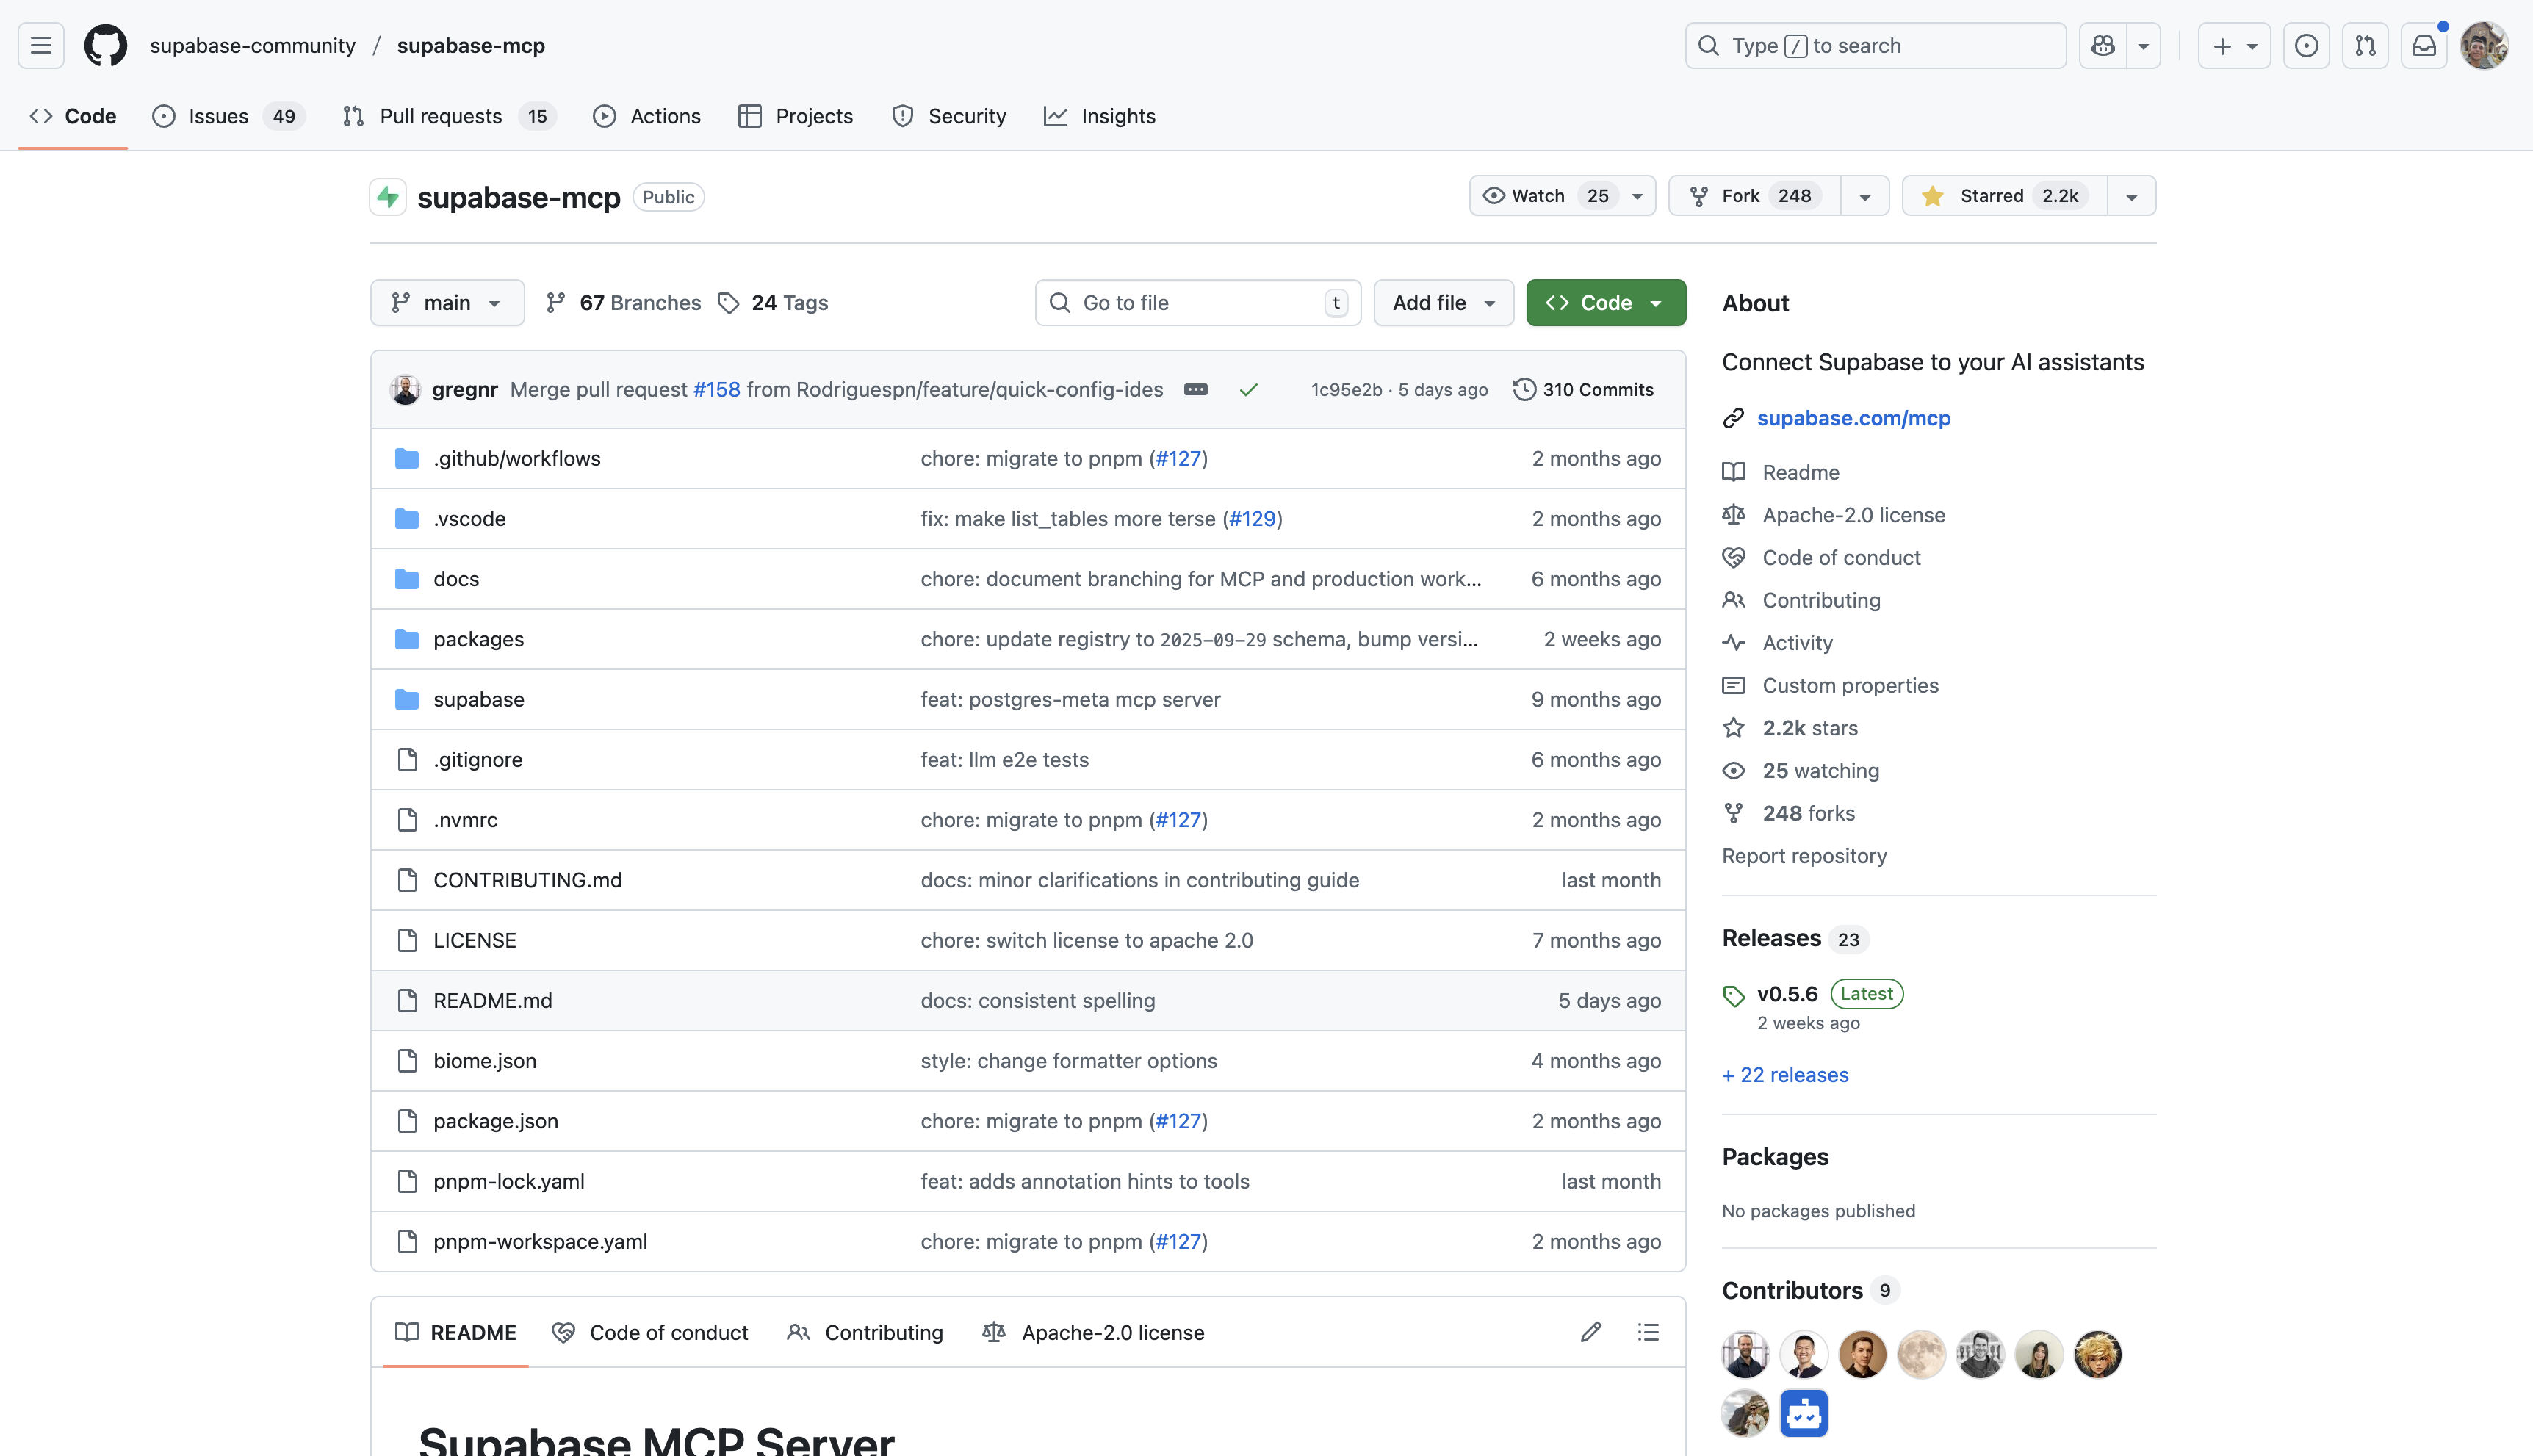This screenshot has width=2533, height=1456.
Task: Click the supabase-mcp repository avatar icon
Action: pos(388,196)
